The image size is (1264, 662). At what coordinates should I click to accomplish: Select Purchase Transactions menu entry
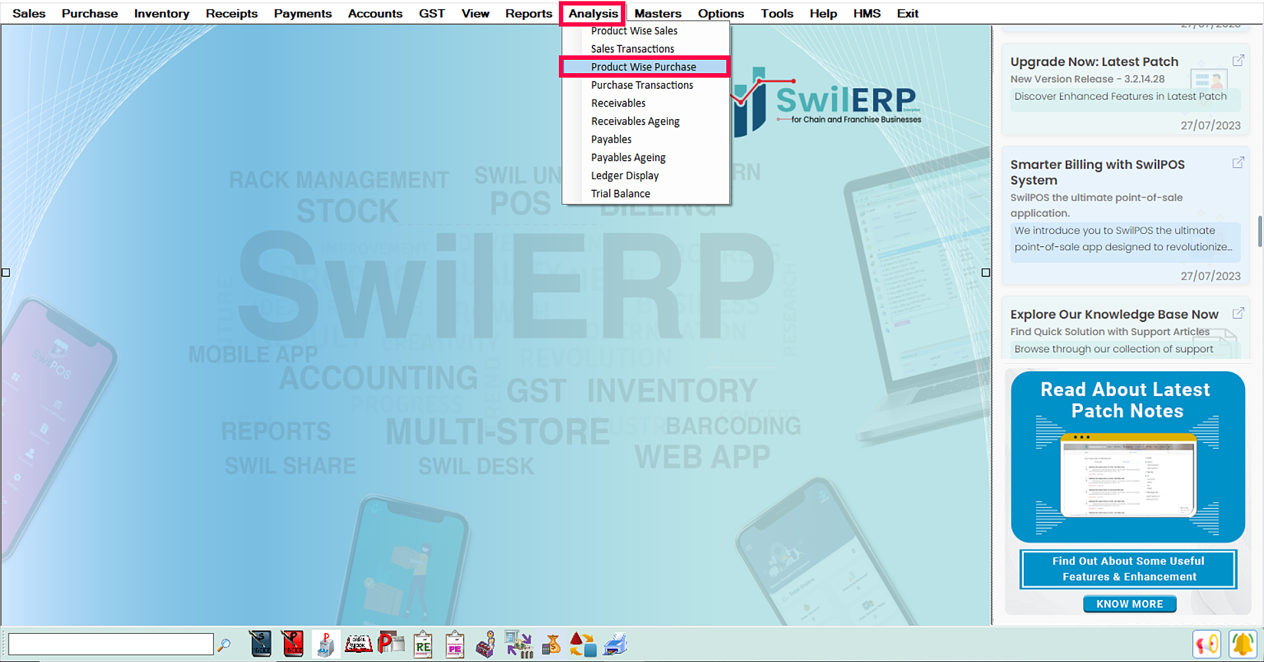click(646, 85)
